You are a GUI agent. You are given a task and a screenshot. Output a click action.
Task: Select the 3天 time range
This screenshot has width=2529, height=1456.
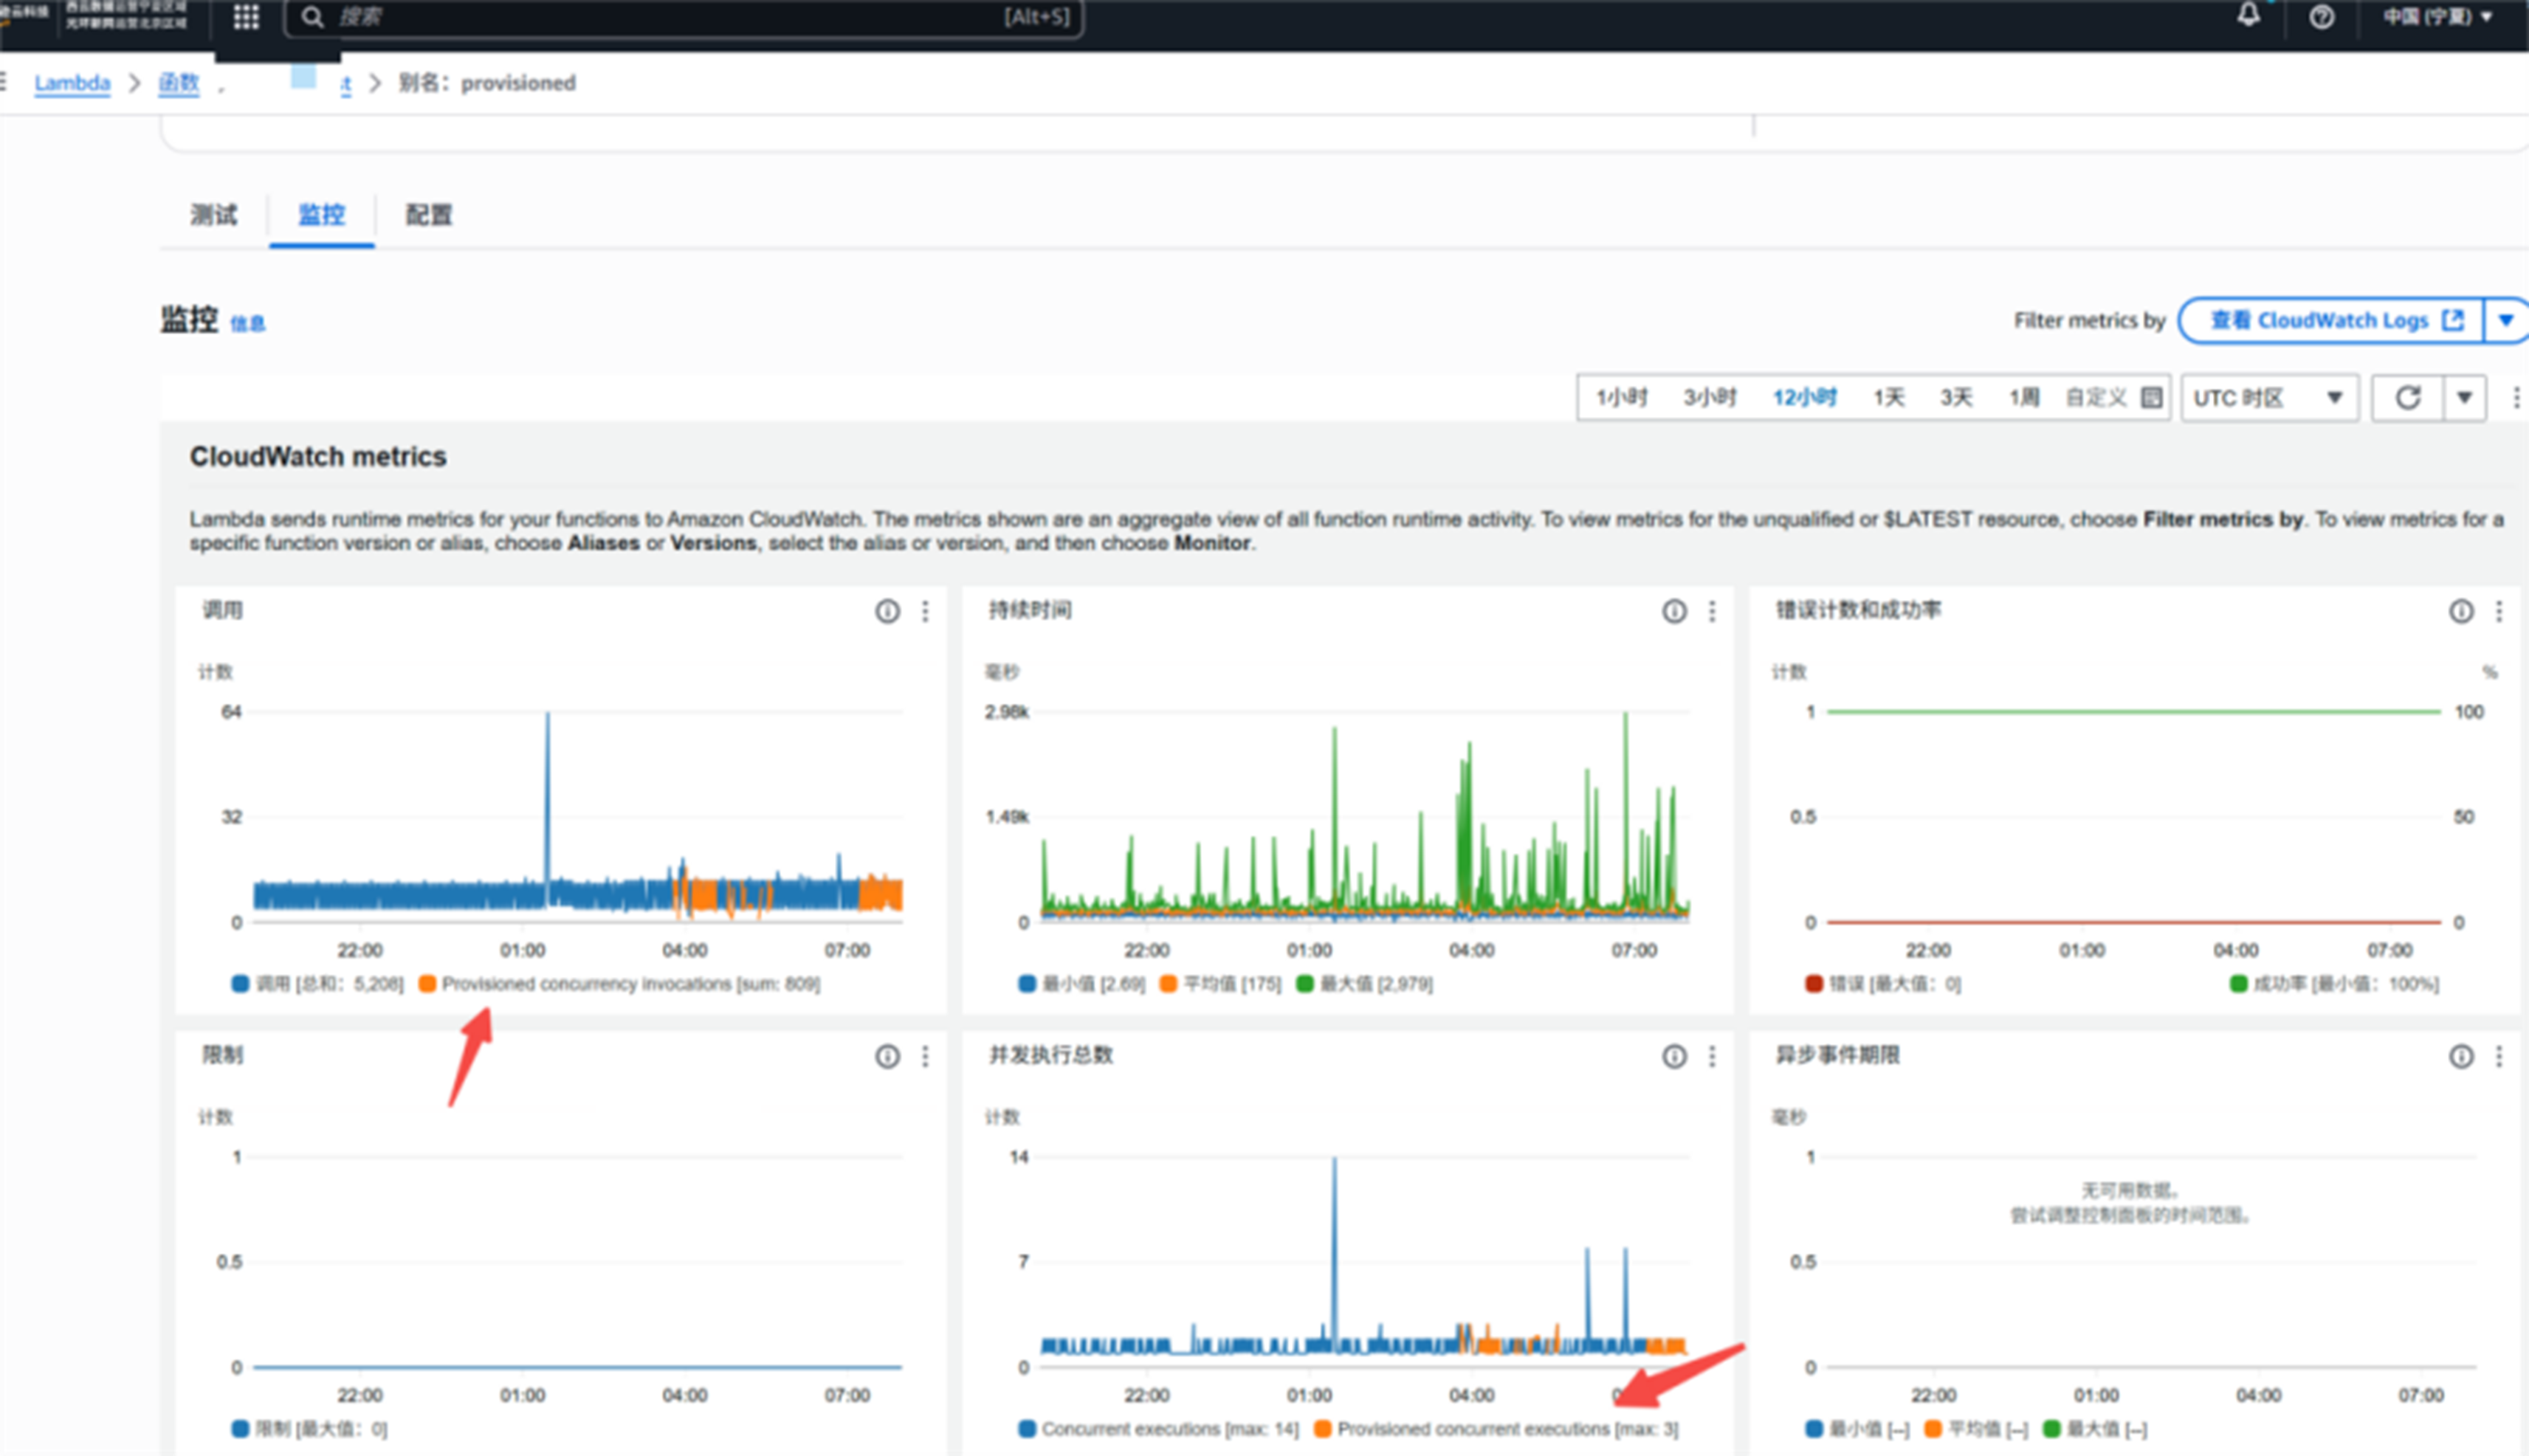click(x=1956, y=398)
